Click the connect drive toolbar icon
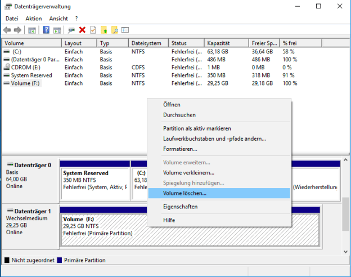The image size is (351, 277). (x=71, y=30)
